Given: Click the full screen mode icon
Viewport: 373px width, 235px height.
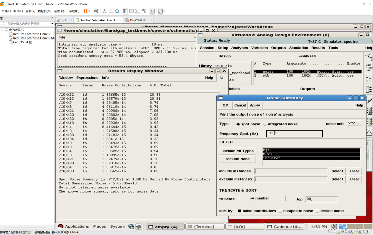Looking at the screenshot, I should click(x=138, y=11).
